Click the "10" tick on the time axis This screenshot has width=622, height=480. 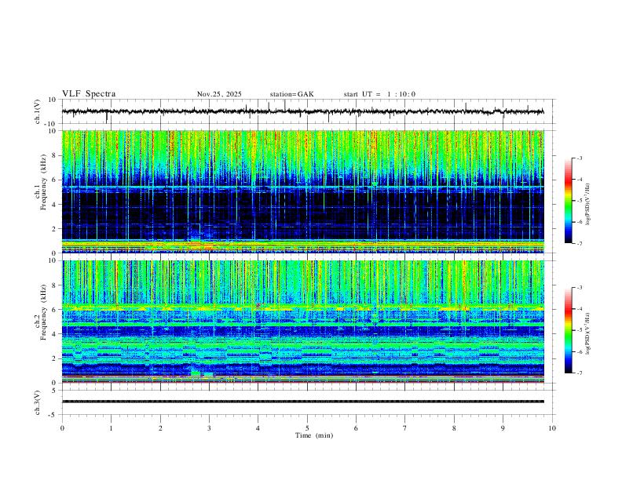[552, 428]
